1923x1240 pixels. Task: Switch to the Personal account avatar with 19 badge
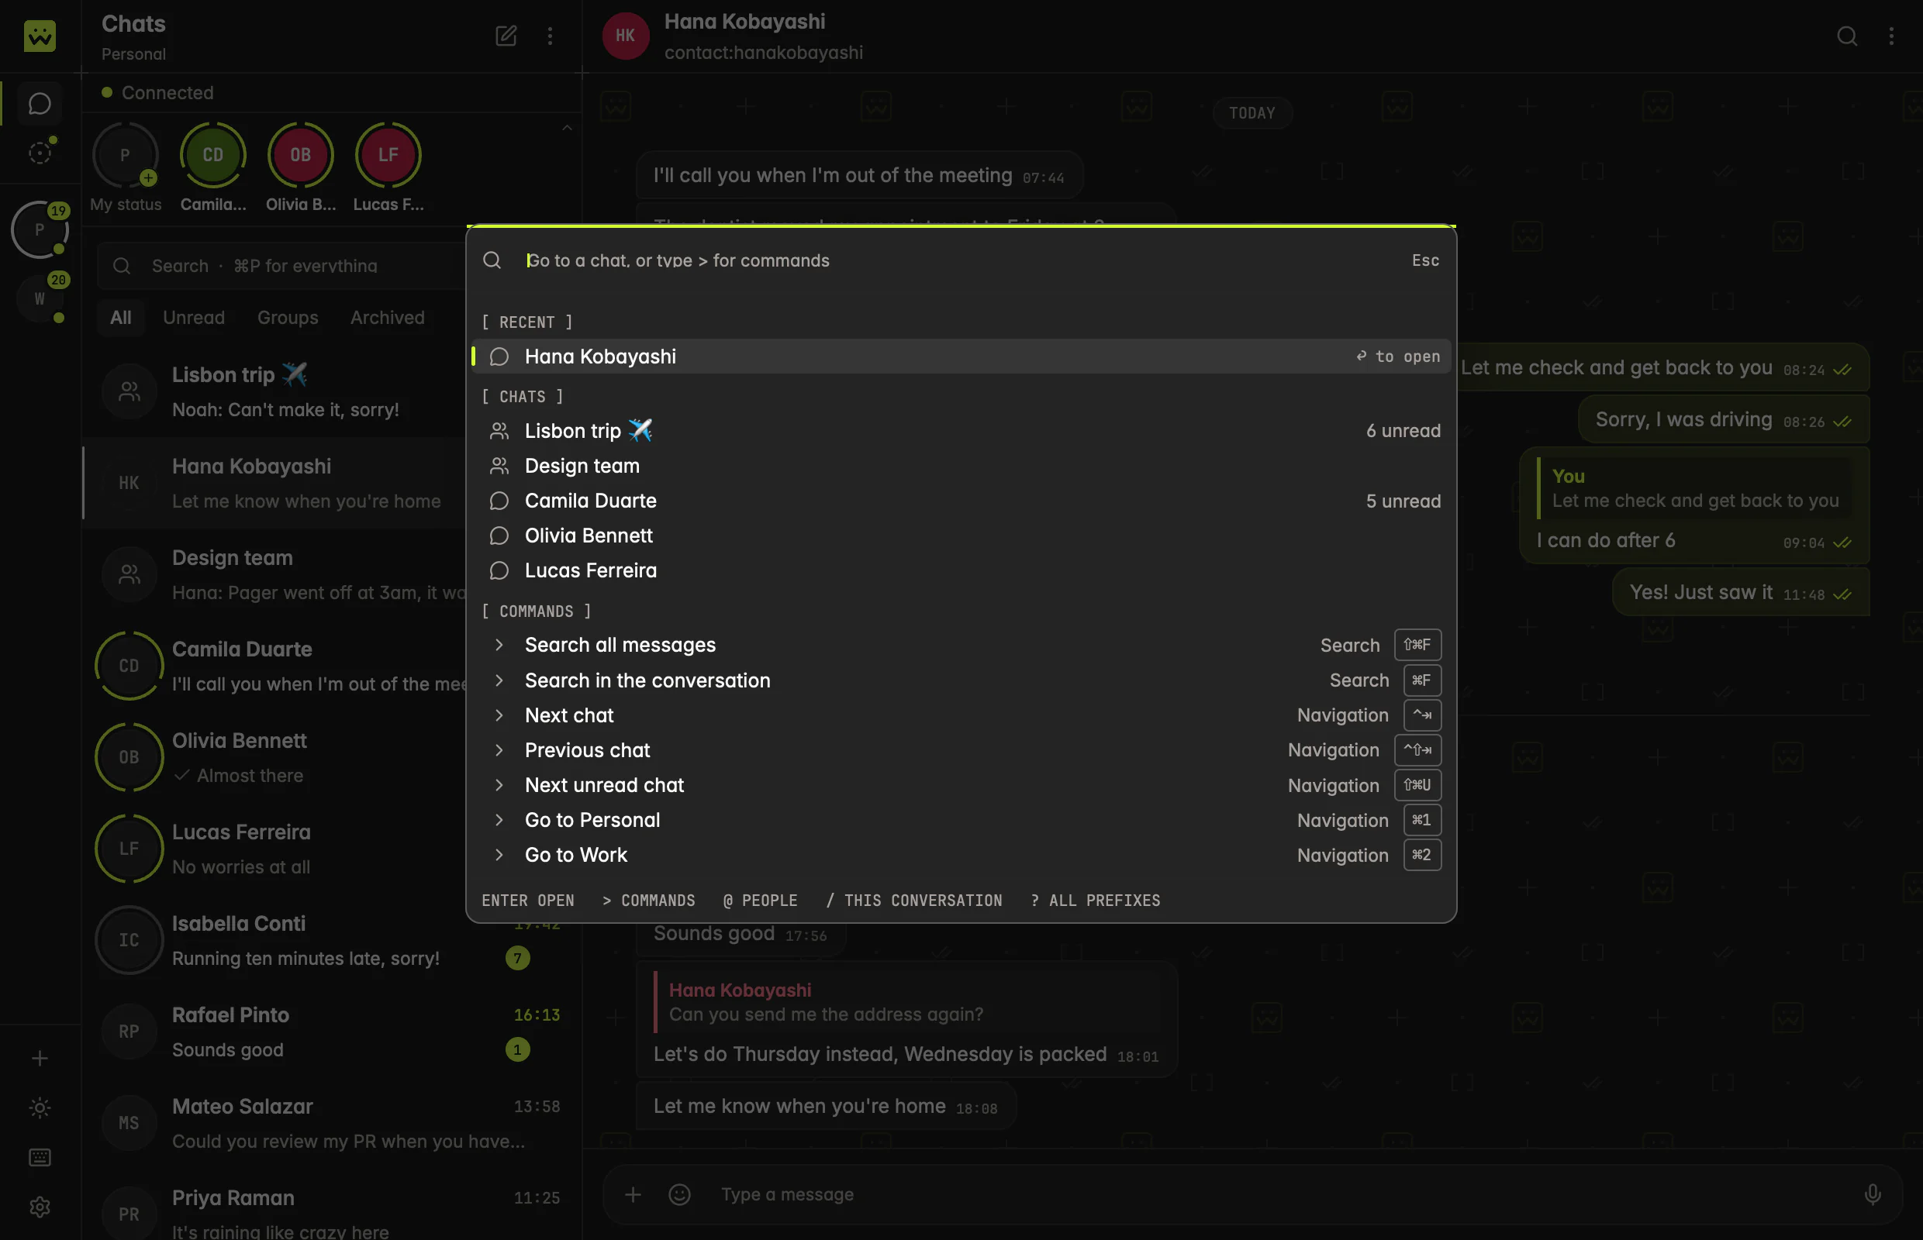click(40, 230)
